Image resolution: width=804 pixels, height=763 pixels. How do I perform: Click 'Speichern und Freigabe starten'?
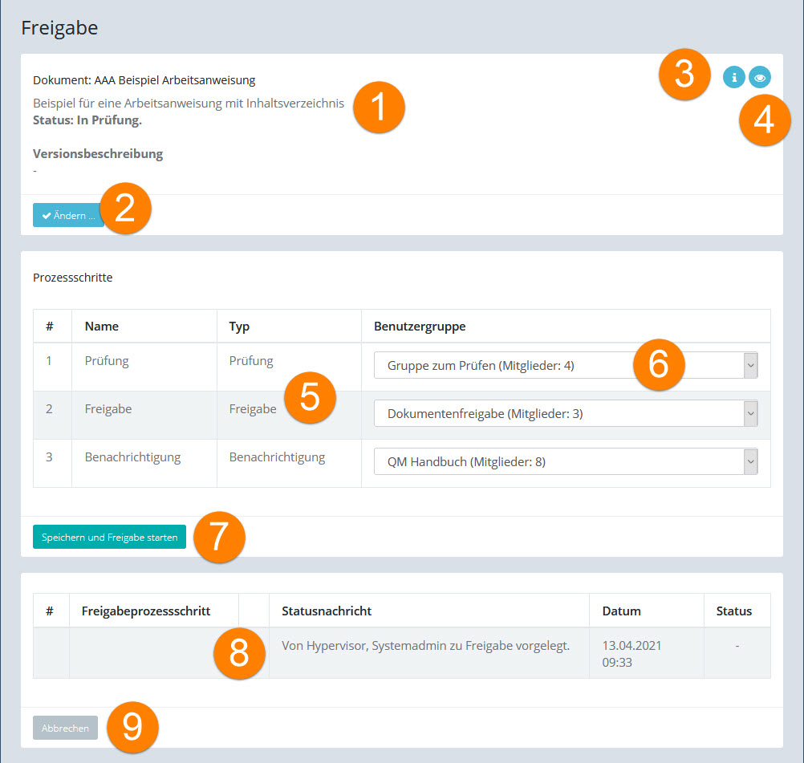(x=109, y=538)
